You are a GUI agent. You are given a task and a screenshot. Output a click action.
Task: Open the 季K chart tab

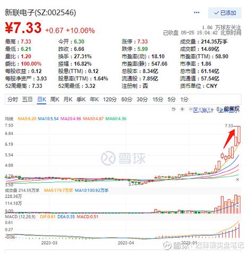pyautogui.click(x=81, y=100)
